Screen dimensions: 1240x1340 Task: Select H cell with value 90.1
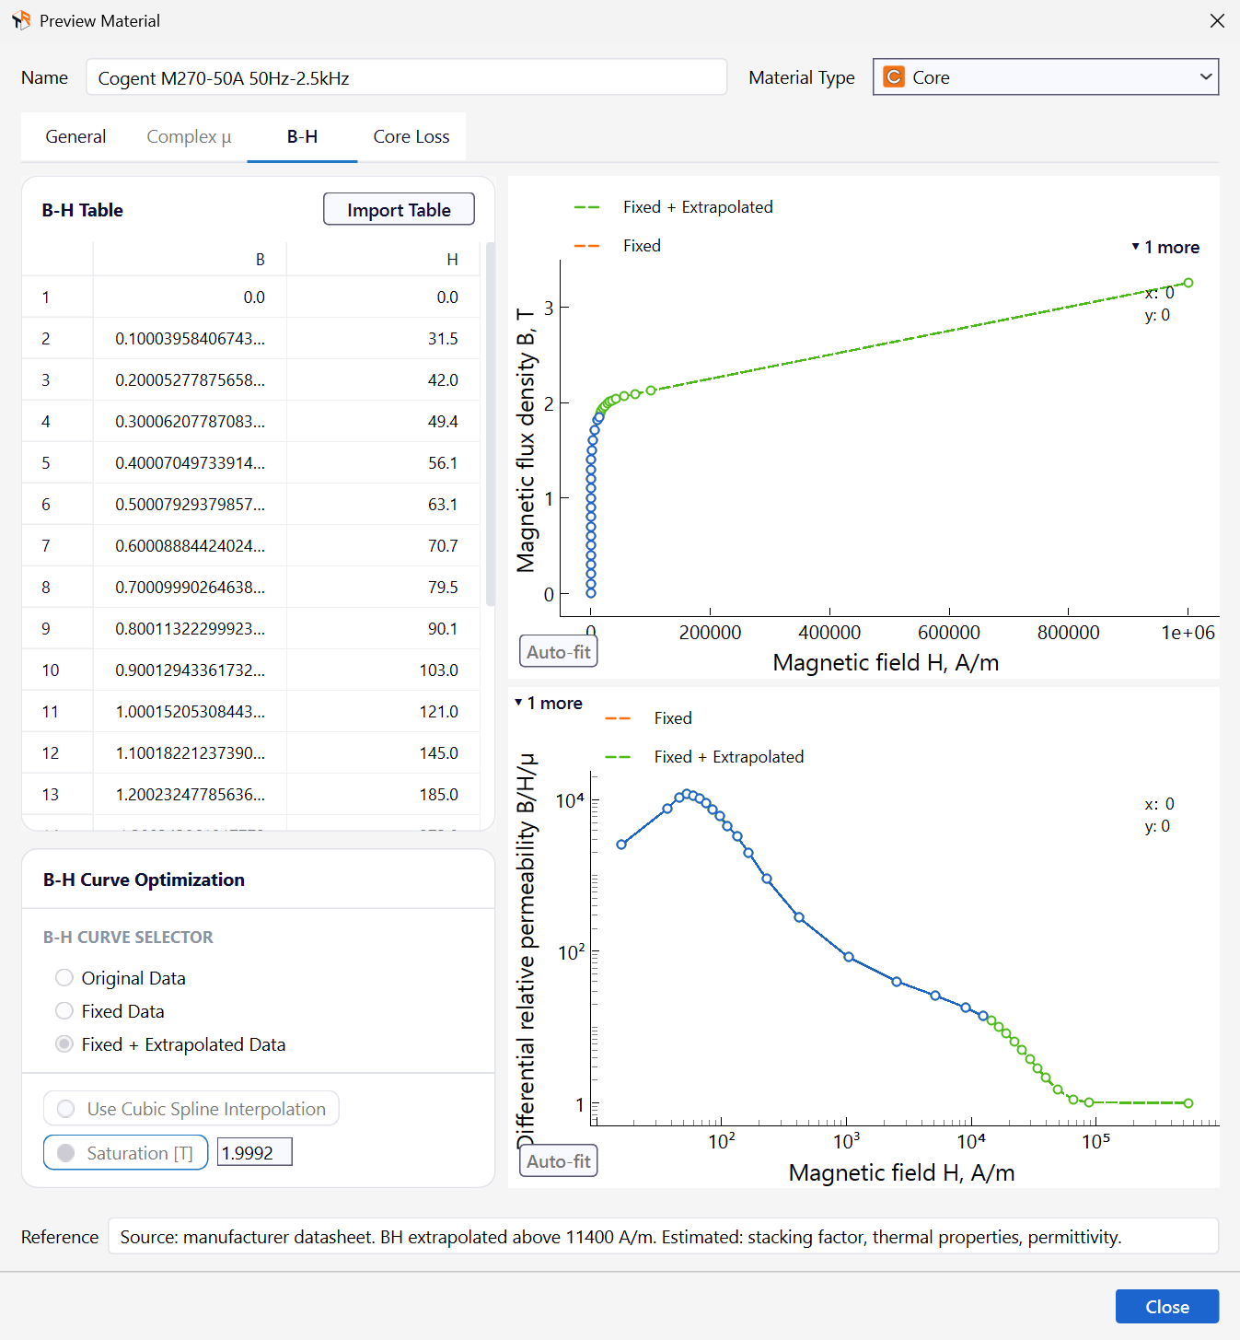click(x=383, y=629)
